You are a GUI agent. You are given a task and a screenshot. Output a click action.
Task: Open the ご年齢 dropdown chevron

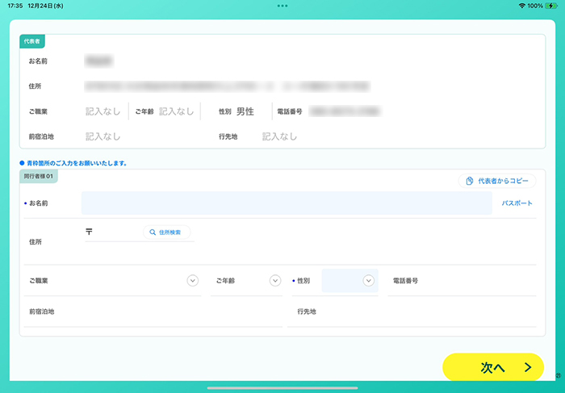click(x=275, y=281)
